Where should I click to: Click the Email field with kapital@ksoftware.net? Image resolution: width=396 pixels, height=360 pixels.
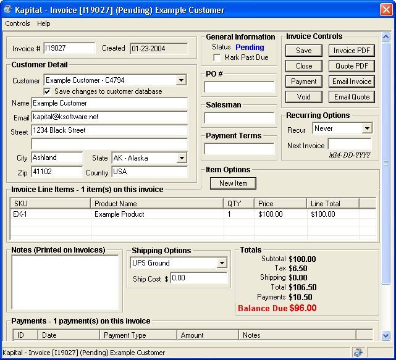point(109,117)
